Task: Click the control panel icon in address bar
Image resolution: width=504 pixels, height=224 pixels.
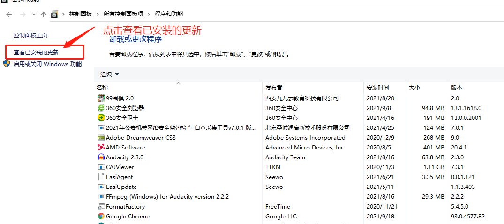Action: point(55,14)
